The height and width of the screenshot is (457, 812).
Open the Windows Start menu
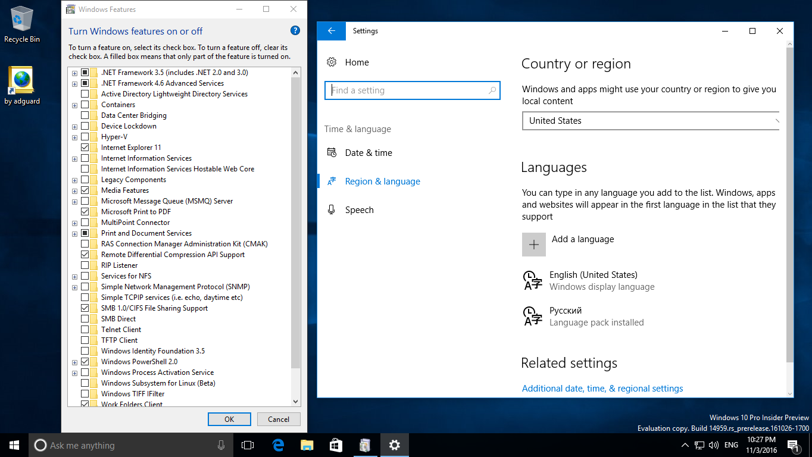pos(14,445)
